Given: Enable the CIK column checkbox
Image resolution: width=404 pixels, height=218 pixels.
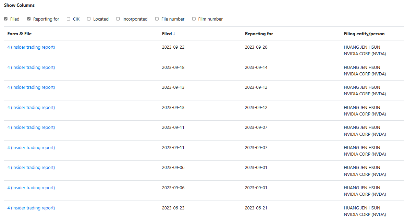Looking at the screenshot, I should (69, 19).
